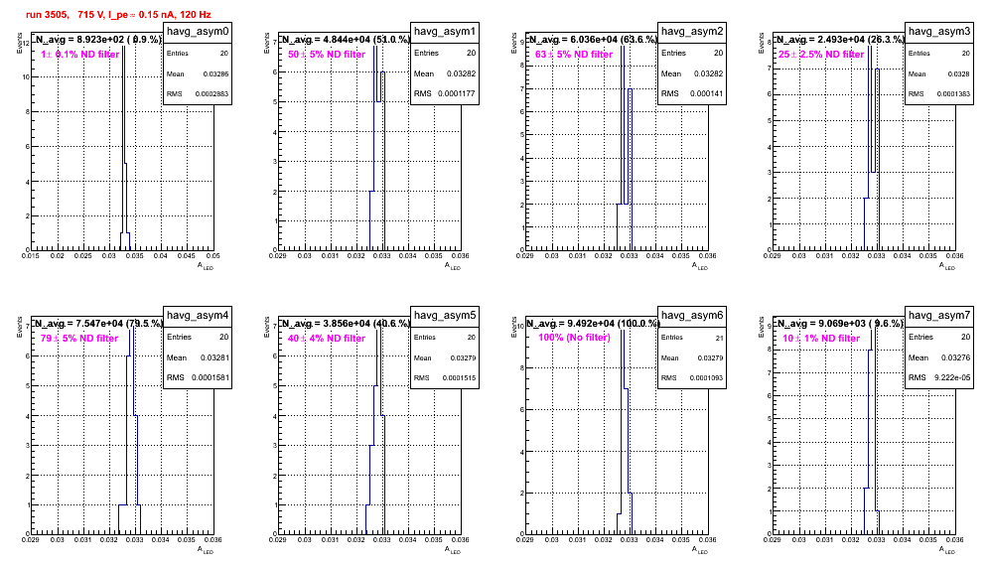The height and width of the screenshot is (568, 989).
Task: Click the '25± 2.5% ND filter' label
Action: [x=821, y=55]
